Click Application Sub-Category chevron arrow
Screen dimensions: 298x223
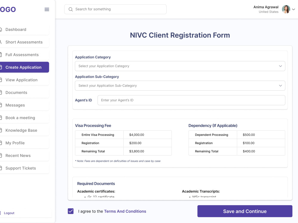280,86
